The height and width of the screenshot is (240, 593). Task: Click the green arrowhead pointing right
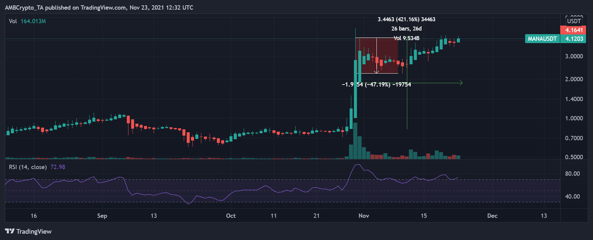click(461, 83)
